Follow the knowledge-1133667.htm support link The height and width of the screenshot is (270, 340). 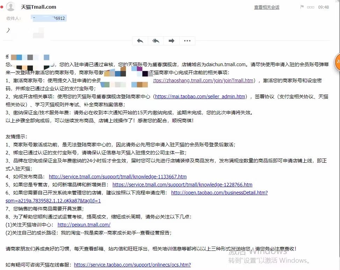(118, 177)
